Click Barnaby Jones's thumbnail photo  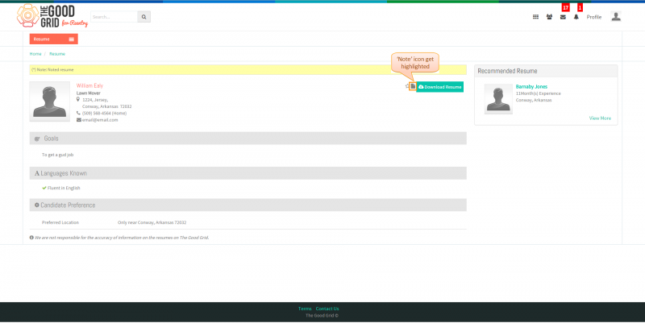click(498, 99)
